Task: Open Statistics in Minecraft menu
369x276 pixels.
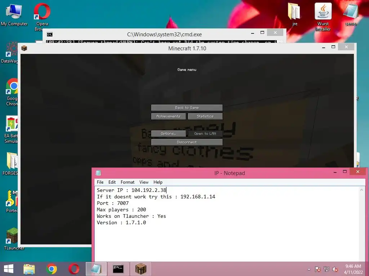Action: click(205, 116)
